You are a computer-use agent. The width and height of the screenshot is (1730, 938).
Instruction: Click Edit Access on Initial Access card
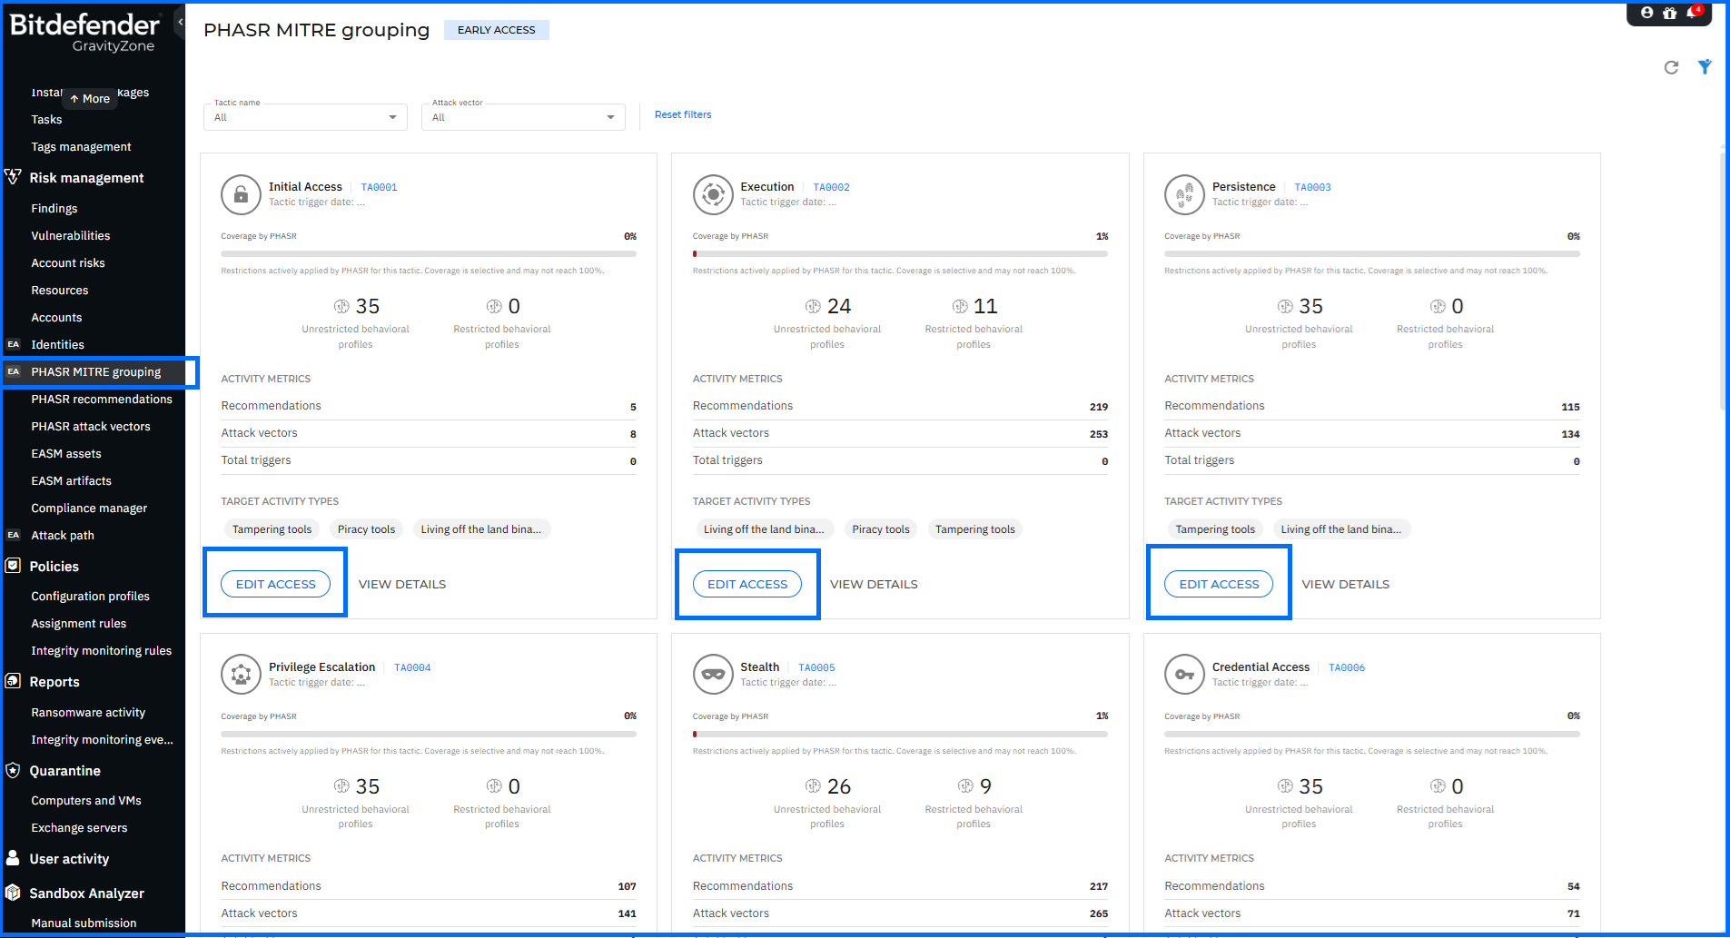click(276, 584)
